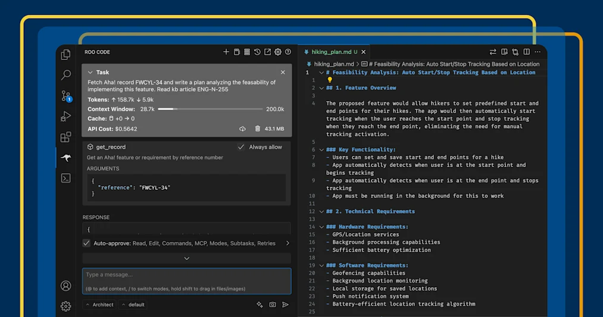Click the RESPONSE code block
The width and height of the screenshot is (603, 317).
(186, 228)
